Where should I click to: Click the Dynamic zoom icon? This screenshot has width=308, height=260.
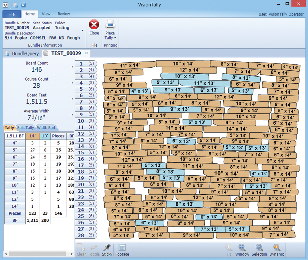pos(277,248)
